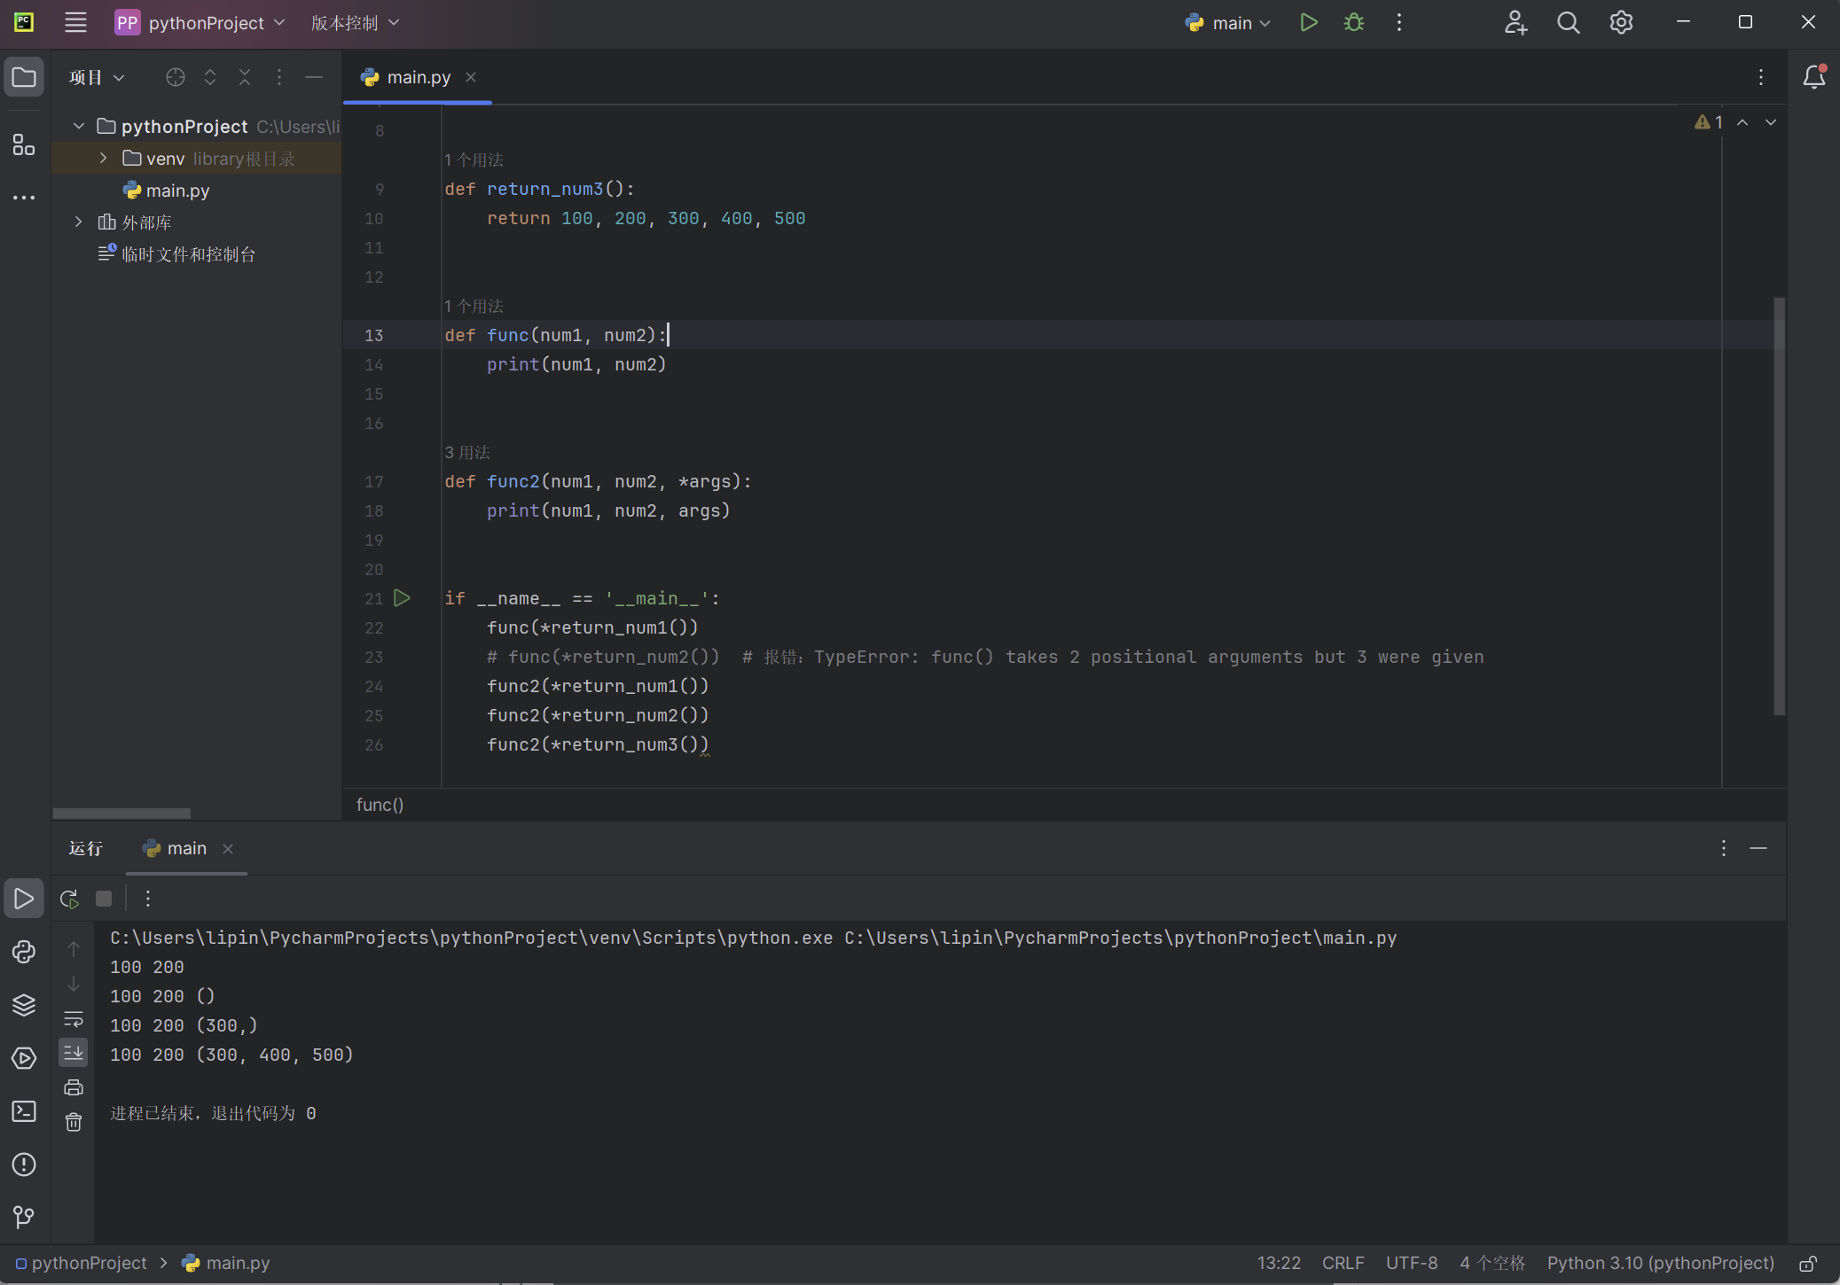1840x1285 pixels.
Task: Open the Python Packages tool window
Action: coord(24,1005)
